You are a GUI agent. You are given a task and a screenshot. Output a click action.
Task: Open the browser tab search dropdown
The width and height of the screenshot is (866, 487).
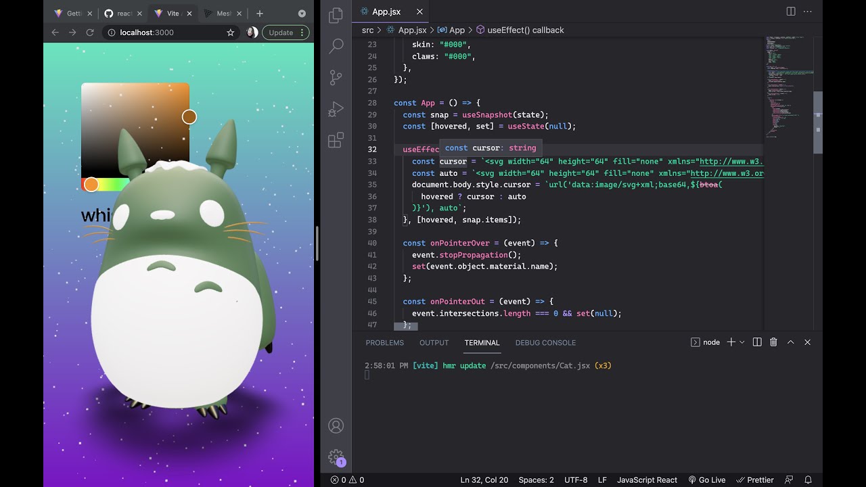pyautogui.click(x=302, y=14)
